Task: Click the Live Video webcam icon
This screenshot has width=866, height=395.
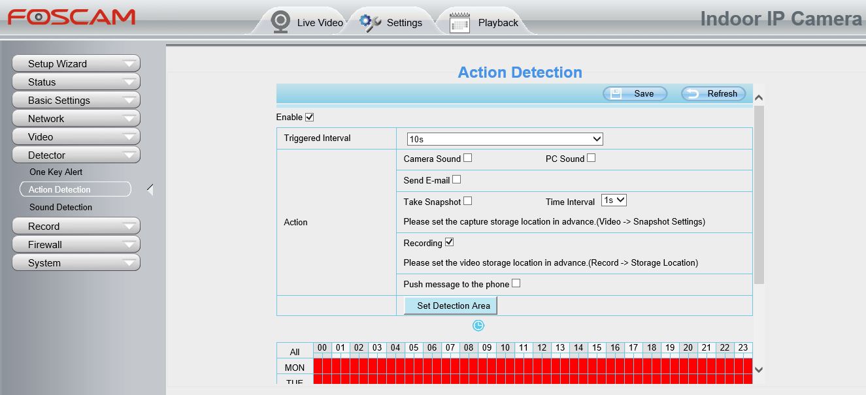Action: coord(281,22)
